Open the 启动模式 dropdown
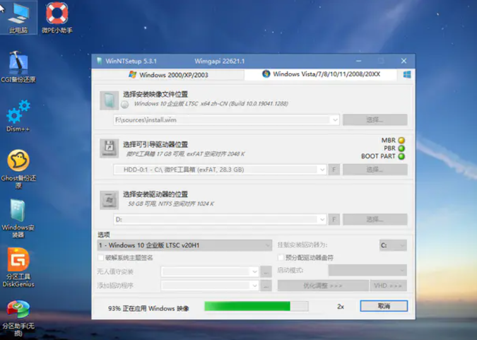Viewport: 477px width, 340px height. point(367,270)
